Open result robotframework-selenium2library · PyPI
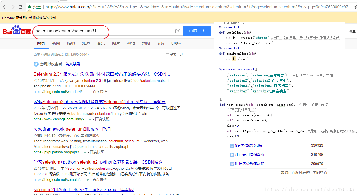Image resolution: width=357 pixels, height=195 pixels. [72, 129]
